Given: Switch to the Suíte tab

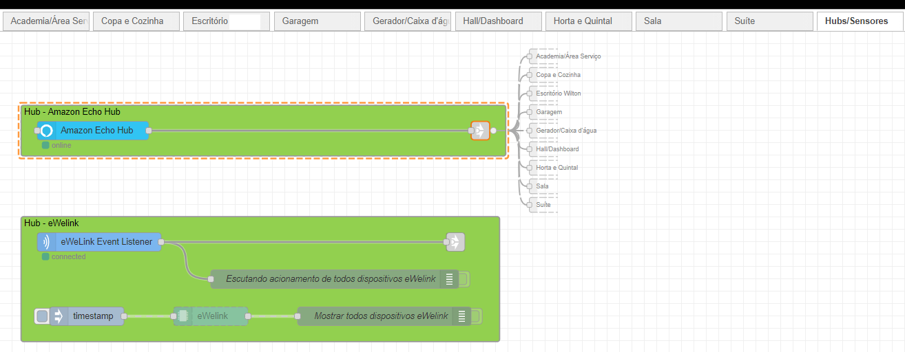Looking at the screenshot, I should (x=769, y=21).
